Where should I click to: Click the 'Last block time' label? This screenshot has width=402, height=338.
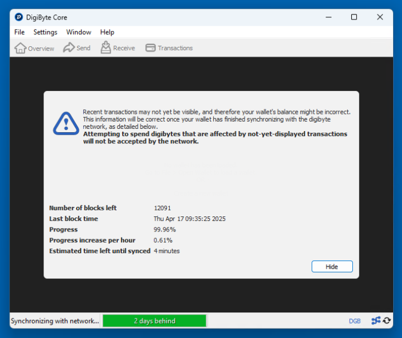pos(74,219)
